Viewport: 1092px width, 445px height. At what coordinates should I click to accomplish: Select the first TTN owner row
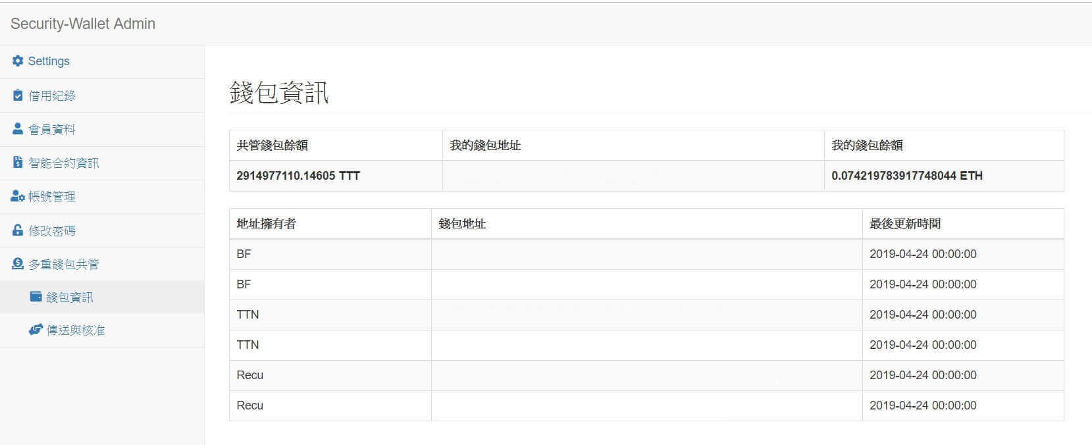click(x=247, y=315)
